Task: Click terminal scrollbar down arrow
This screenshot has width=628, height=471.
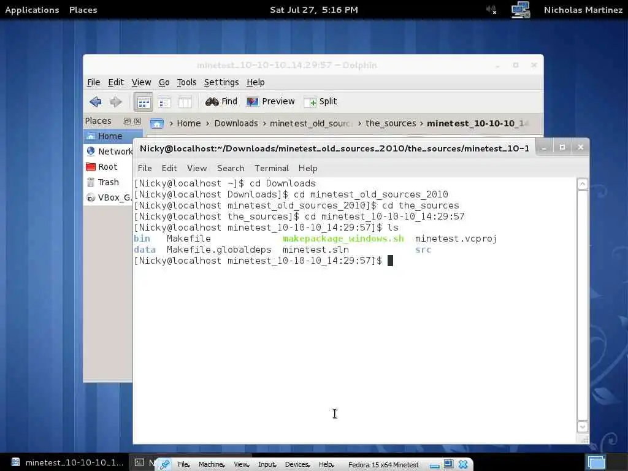Action: [x=583, y=427]
